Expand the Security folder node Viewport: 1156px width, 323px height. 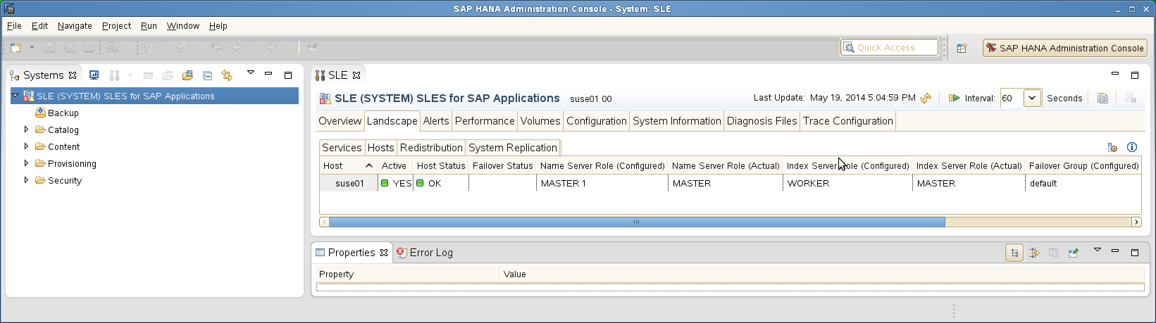(27, 180)
